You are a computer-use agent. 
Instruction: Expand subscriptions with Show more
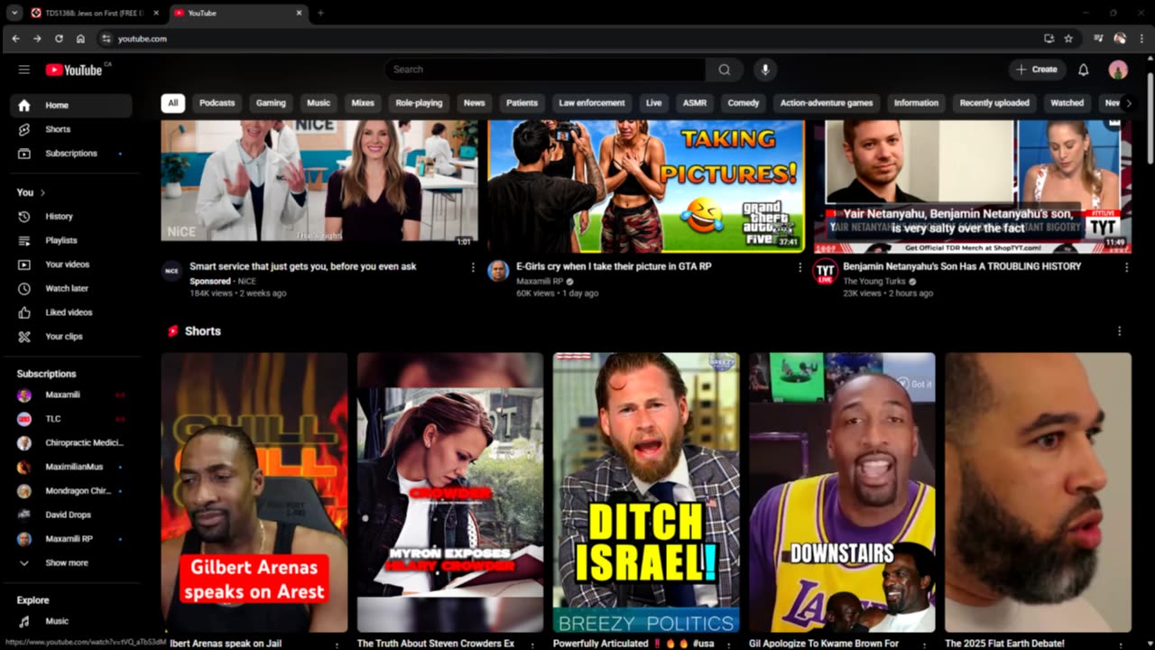[71, 562]
